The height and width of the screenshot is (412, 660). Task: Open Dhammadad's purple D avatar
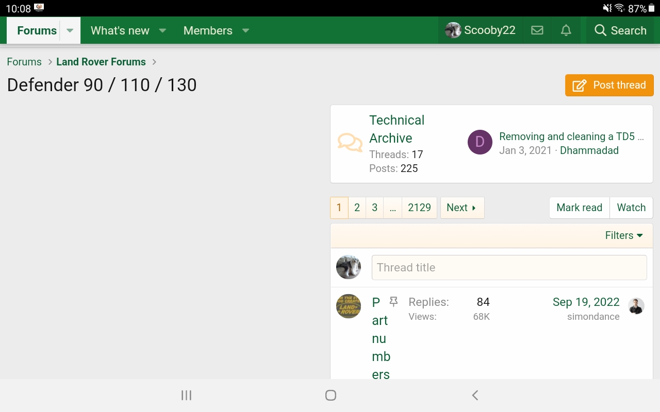(x=480, y=142)
